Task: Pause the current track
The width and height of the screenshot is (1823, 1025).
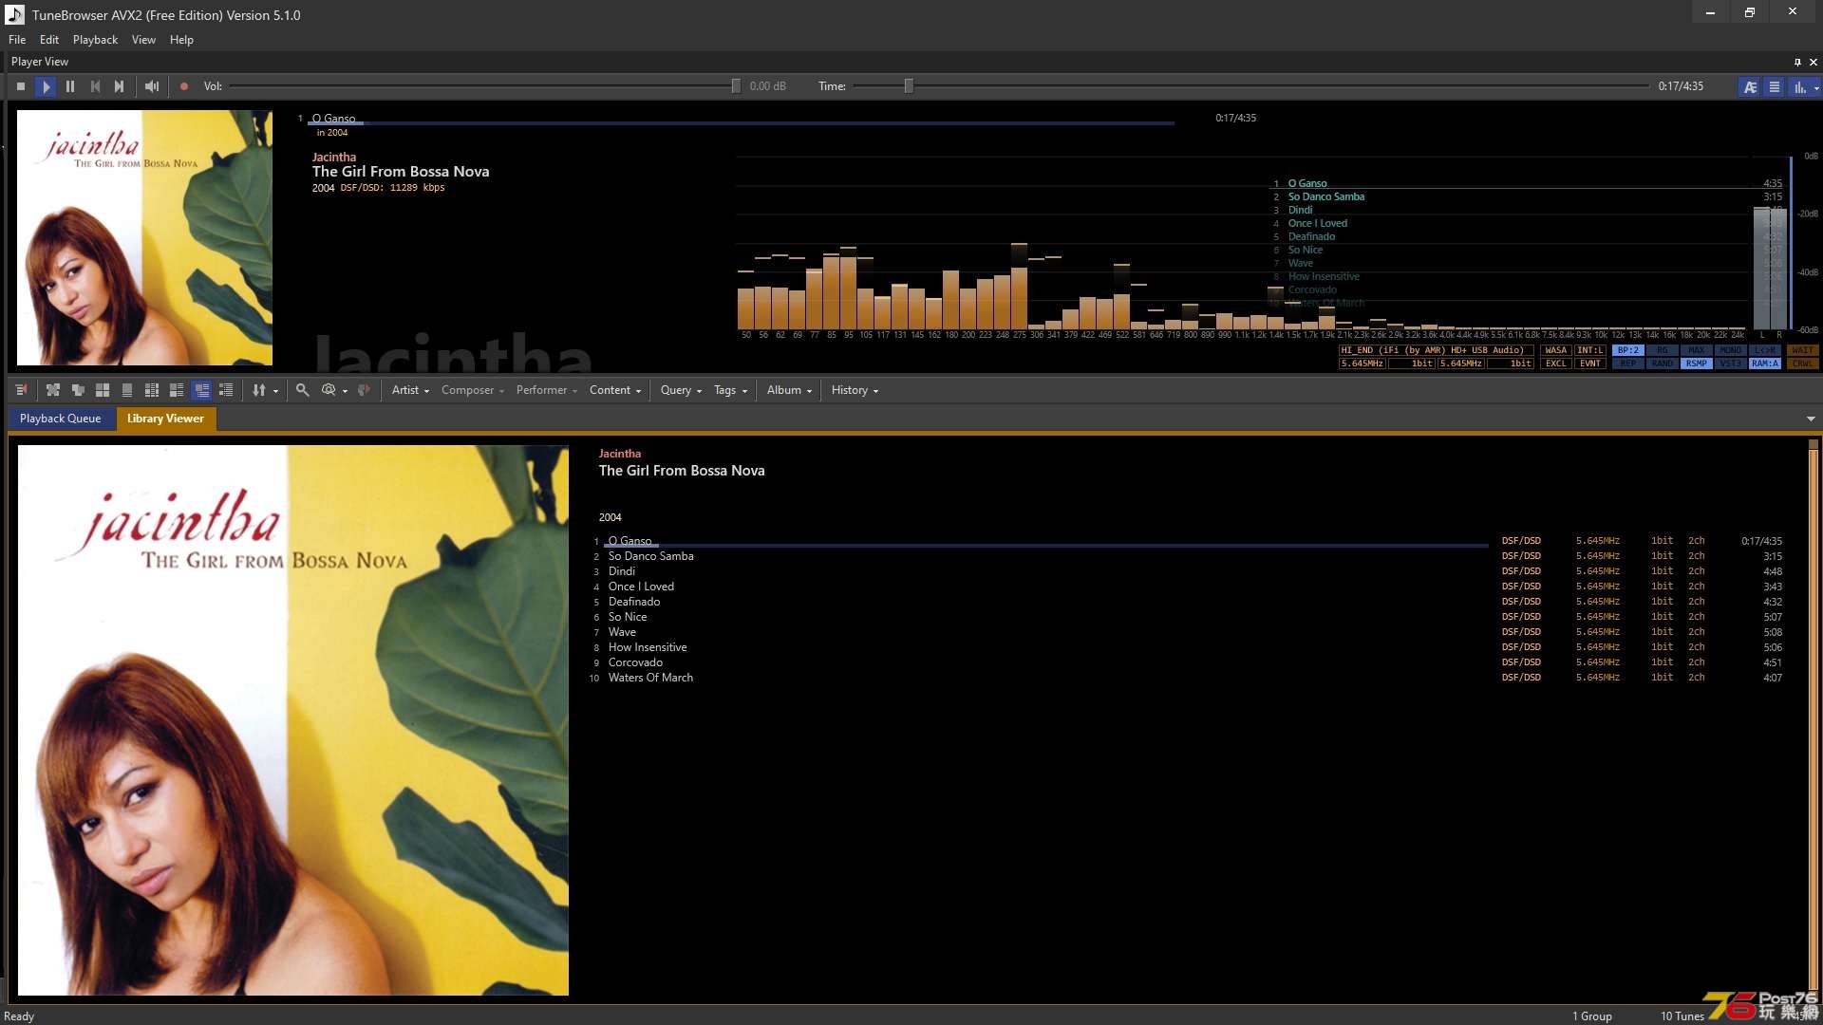Action: coord(70,86)
